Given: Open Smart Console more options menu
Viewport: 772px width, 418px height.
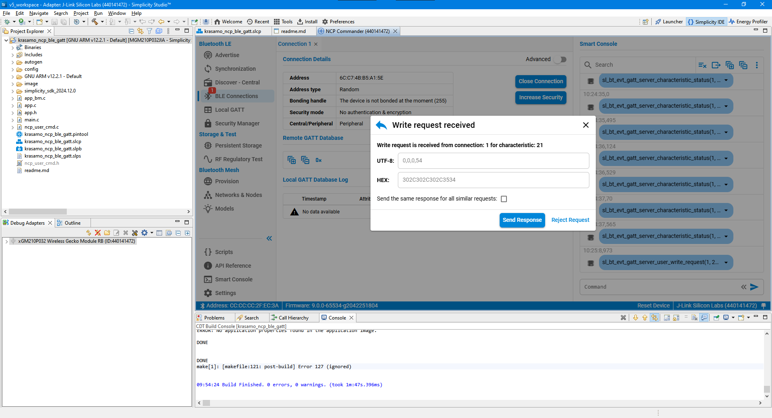Looking at the screenshot, I should coord(757,65).
